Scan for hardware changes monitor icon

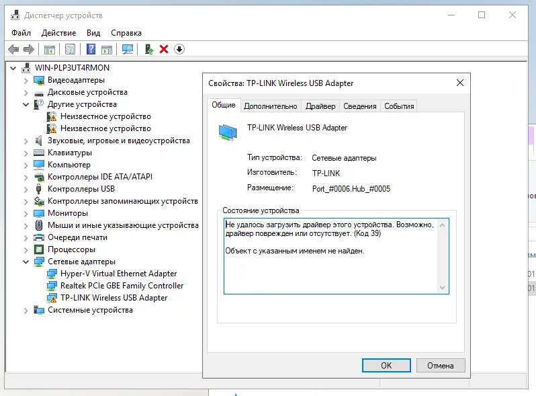[x=128, y=49]
